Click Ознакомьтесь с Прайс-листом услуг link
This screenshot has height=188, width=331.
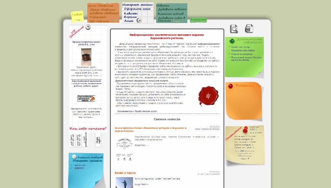coord(137,111)
